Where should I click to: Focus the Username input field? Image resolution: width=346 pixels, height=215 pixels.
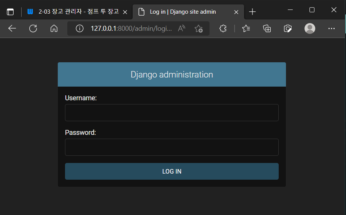172,113
